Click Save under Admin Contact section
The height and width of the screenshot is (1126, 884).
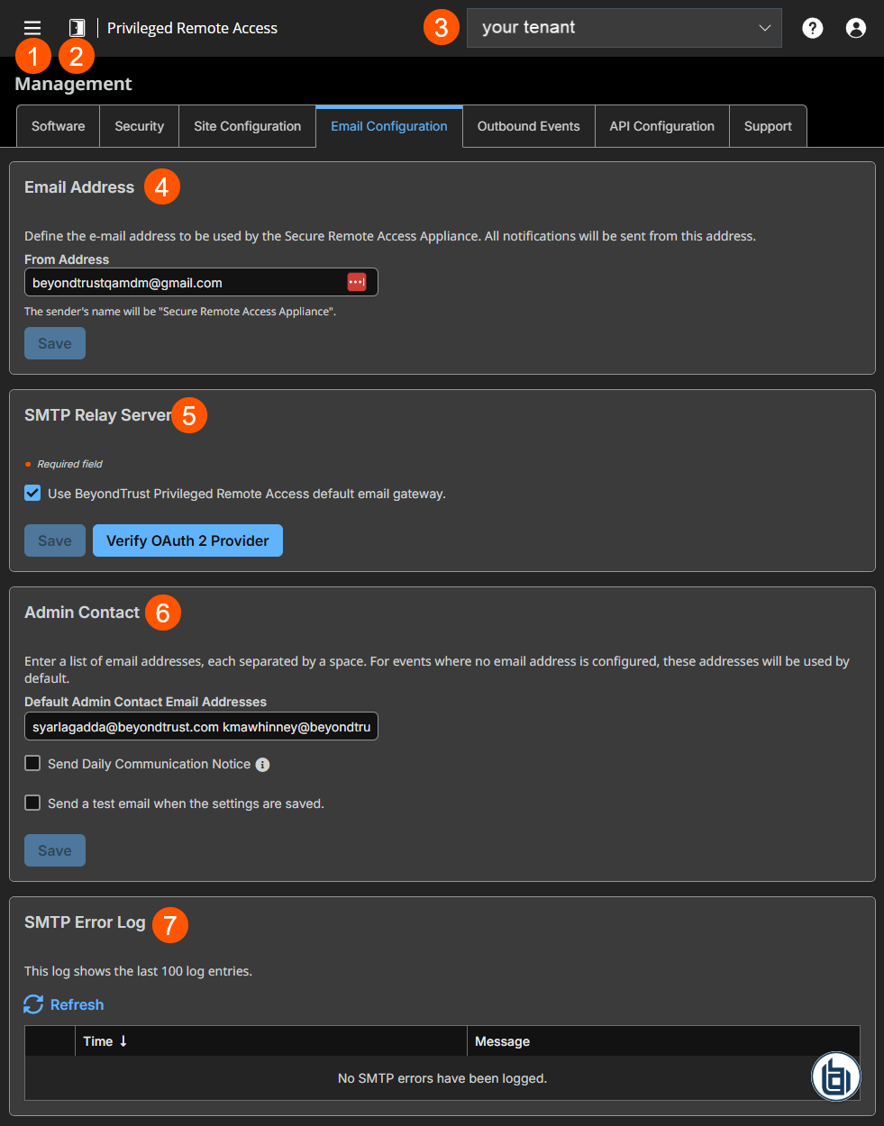[x=54, y=849]
